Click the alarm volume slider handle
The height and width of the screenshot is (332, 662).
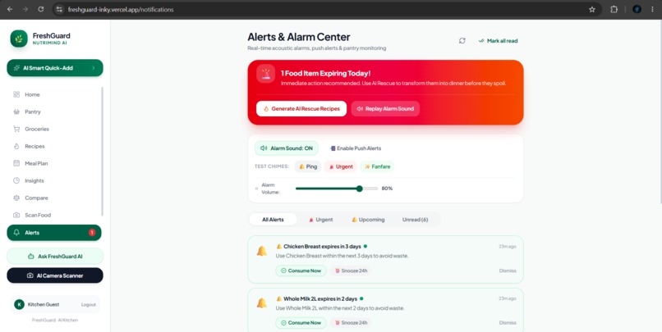(359, 189)
